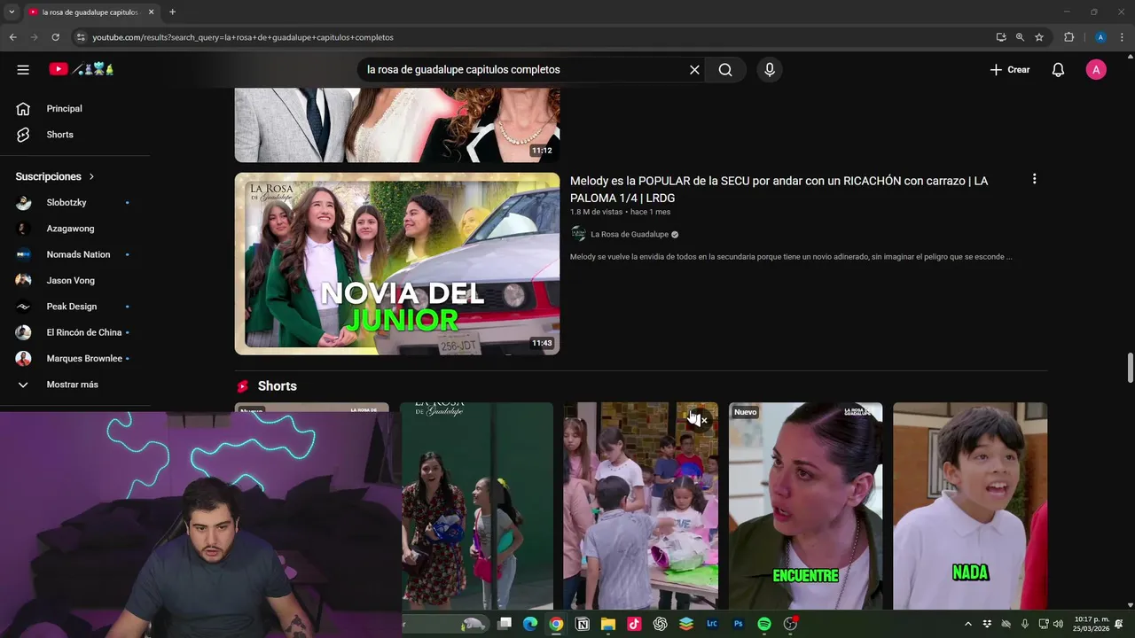Install app icon in the address bar

(1001, 37)
